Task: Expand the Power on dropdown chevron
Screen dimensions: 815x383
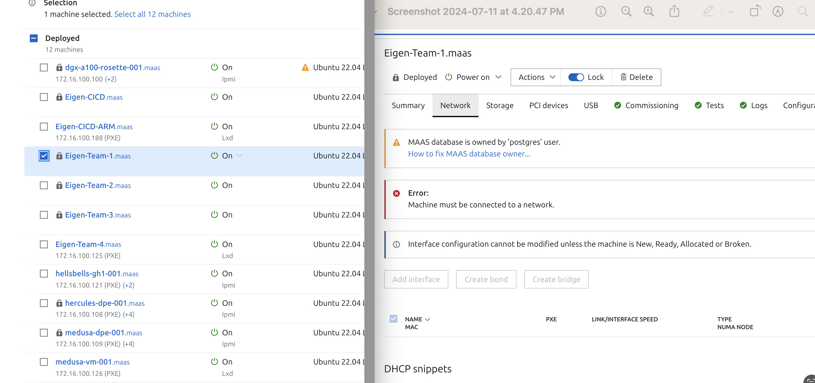Action: (499, 77)
